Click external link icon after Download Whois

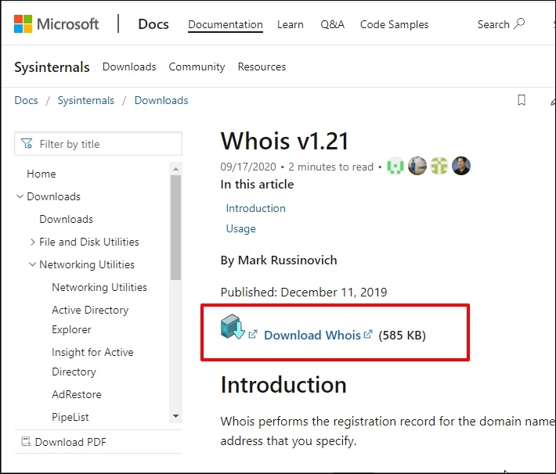pyautogui.click(x=368, y=334)
